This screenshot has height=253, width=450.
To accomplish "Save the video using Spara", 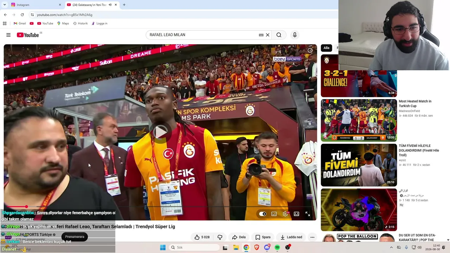I will pyautogui.click(x=263, y=237).
